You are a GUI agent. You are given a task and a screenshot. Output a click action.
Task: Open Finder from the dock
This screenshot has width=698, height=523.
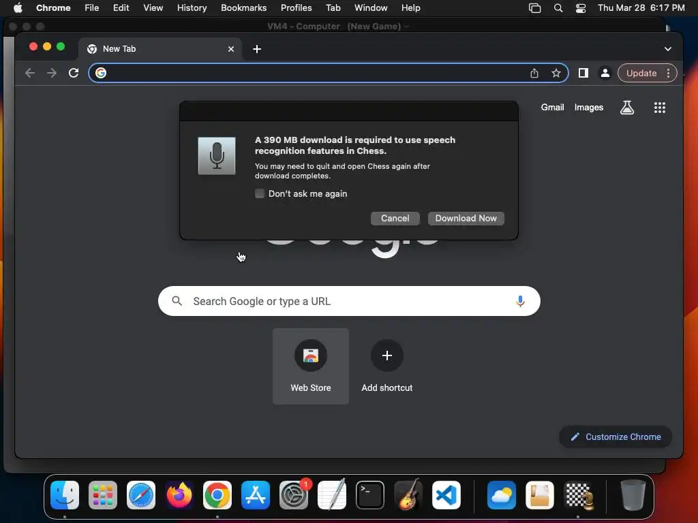click(x=65, y=495)
